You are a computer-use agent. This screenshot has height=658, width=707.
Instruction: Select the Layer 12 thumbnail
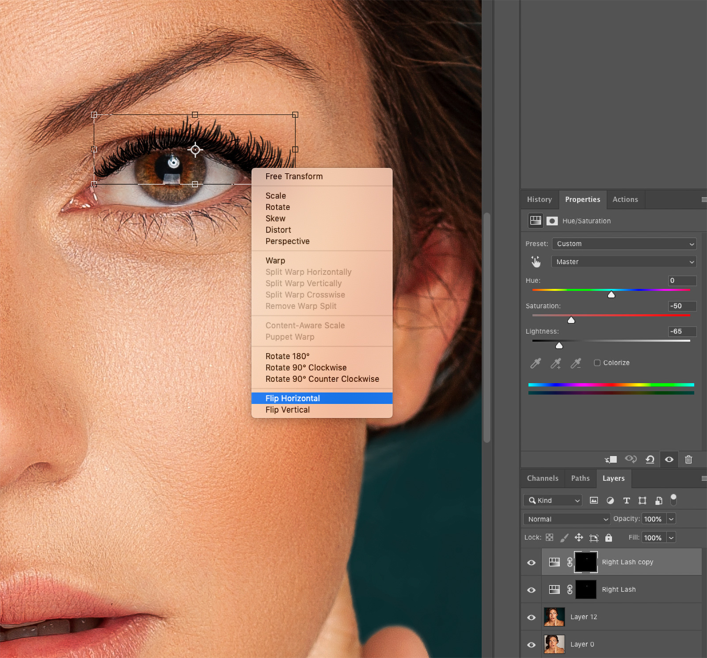(554, 617)
